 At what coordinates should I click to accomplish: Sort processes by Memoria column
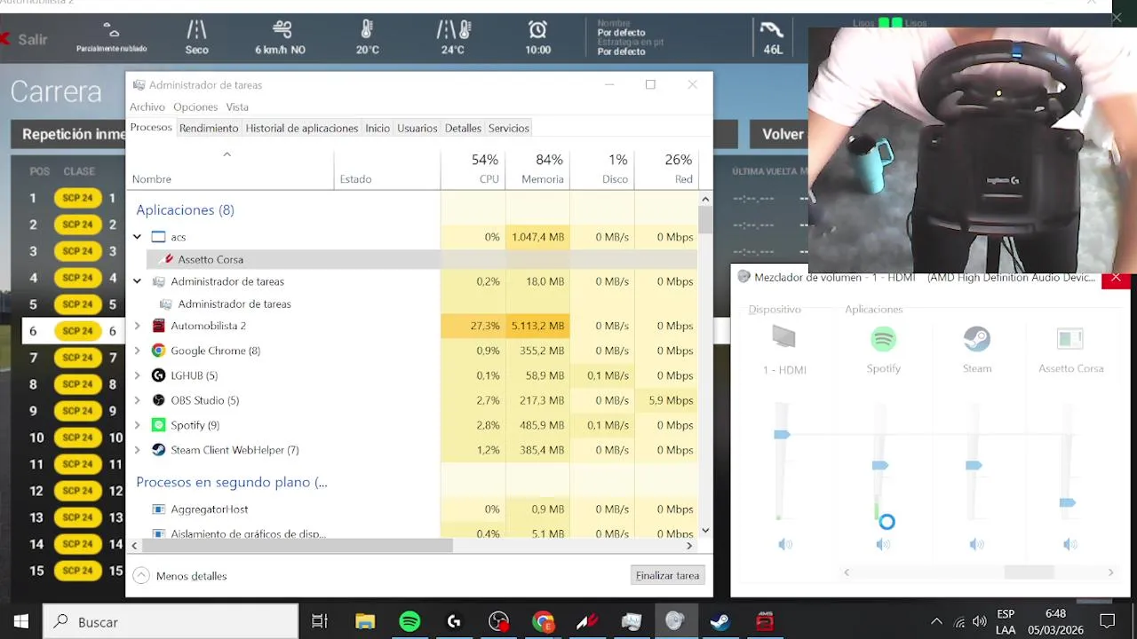(x=538, y=169)
